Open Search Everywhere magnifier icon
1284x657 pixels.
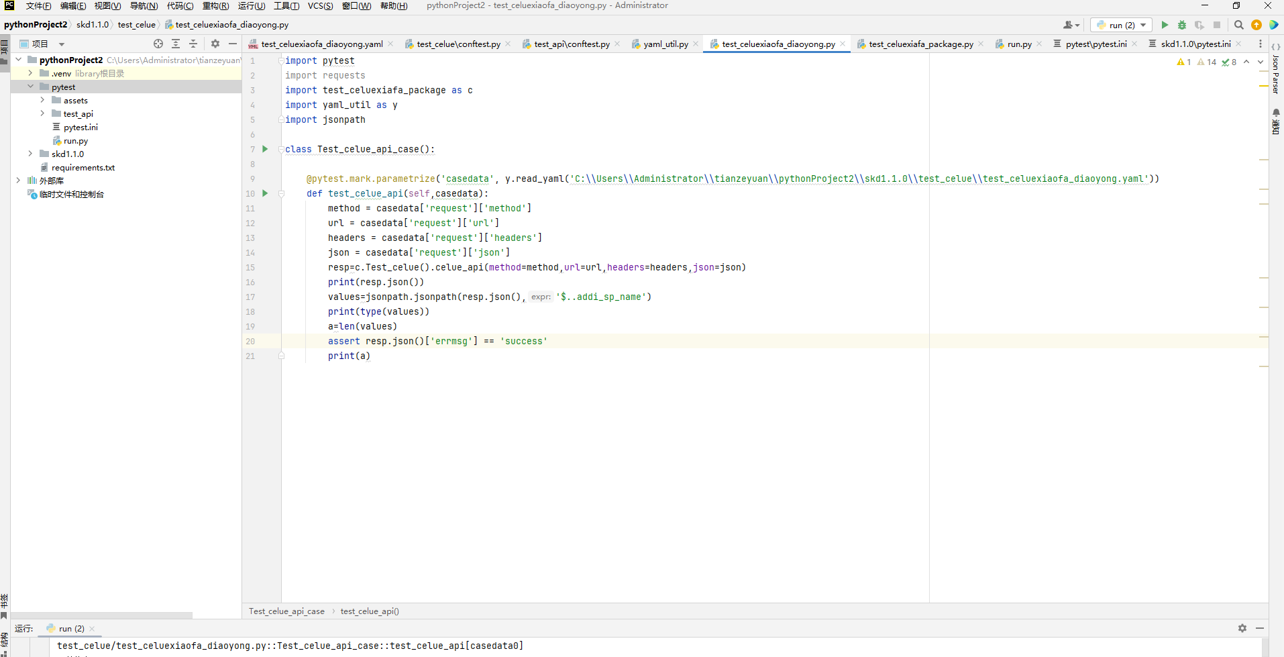1239,25
